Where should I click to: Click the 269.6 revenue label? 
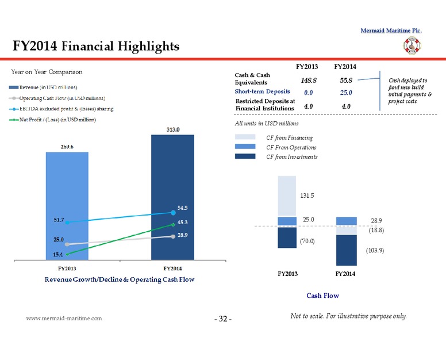click(67, 147)
